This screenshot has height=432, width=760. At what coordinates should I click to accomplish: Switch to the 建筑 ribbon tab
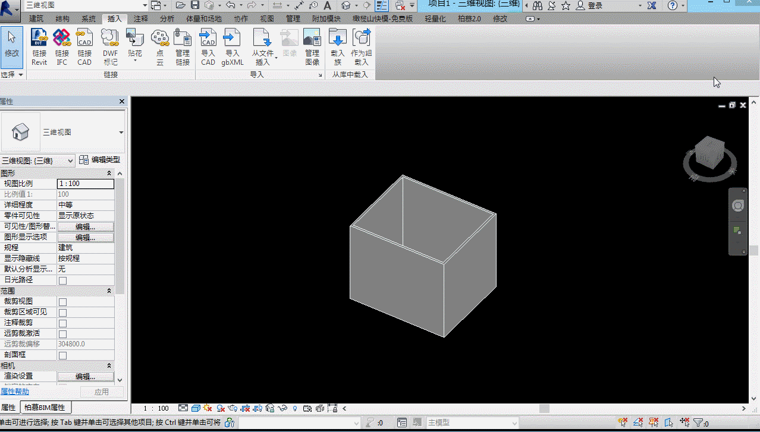(36, 19)
